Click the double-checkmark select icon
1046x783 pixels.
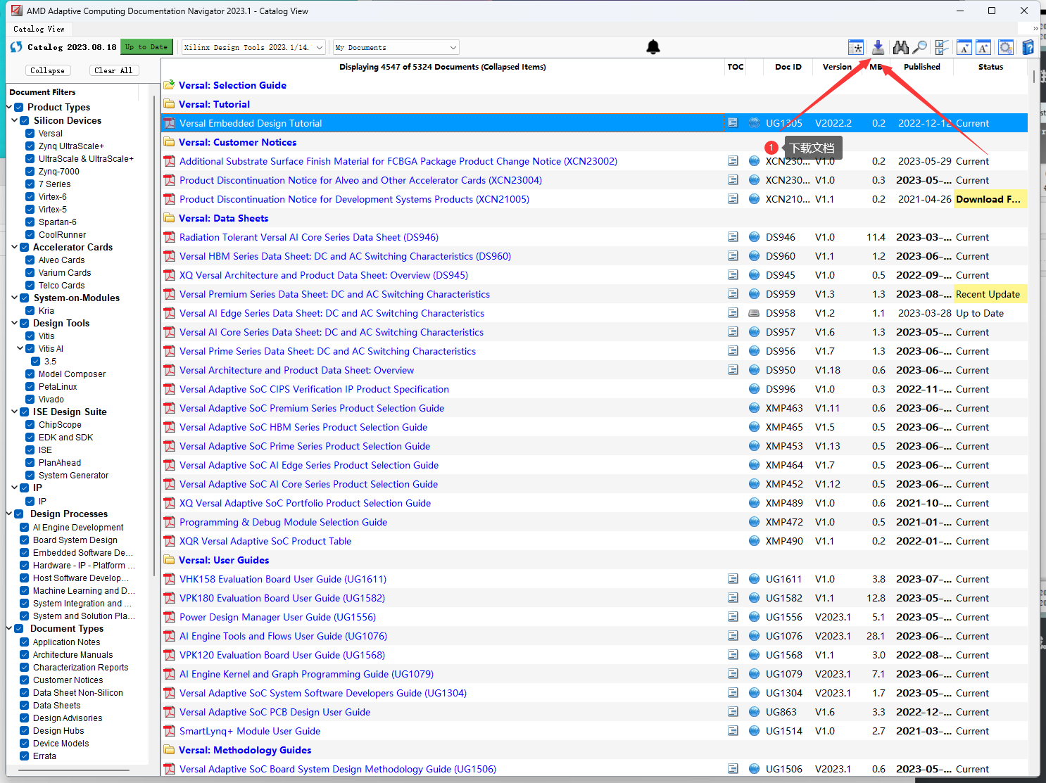[942, 48]
